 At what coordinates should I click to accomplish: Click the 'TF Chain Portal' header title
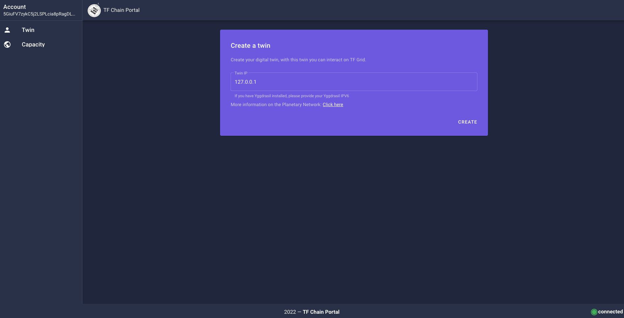point(122,10)
